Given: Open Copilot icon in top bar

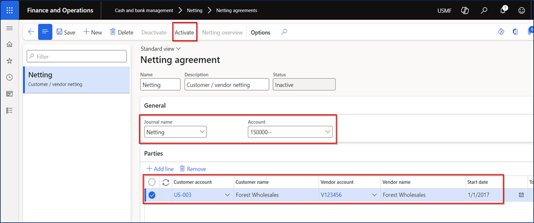Looking at the screenshot, I should point(465,10).
